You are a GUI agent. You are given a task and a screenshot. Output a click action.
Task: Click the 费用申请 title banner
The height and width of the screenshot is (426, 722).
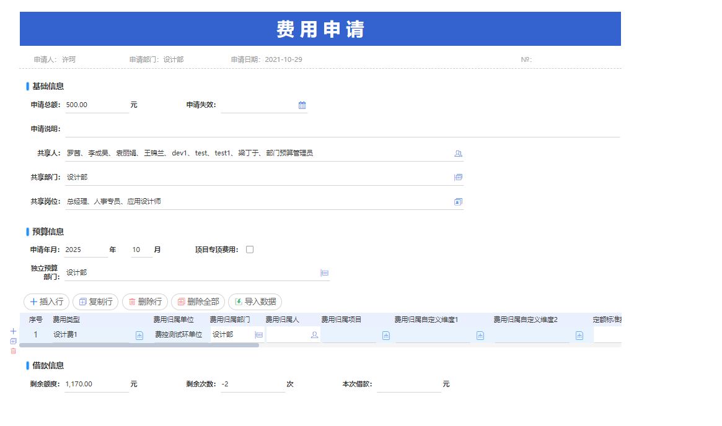coord(320,29)
